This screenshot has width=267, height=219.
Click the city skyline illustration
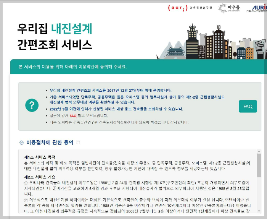211,41
